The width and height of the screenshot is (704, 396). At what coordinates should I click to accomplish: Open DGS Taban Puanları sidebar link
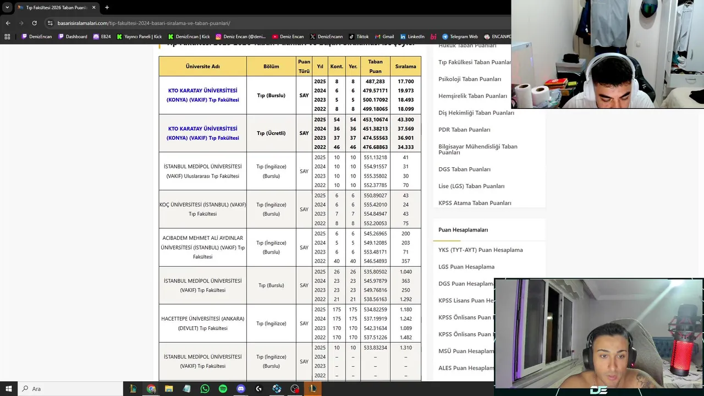pos(464,169)
